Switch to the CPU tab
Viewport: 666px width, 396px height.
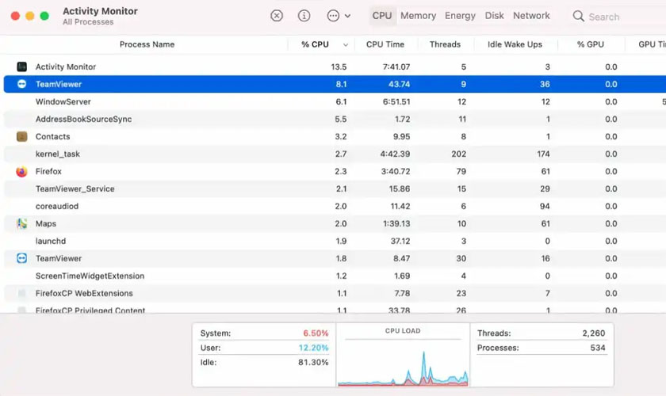pos(382,16)
